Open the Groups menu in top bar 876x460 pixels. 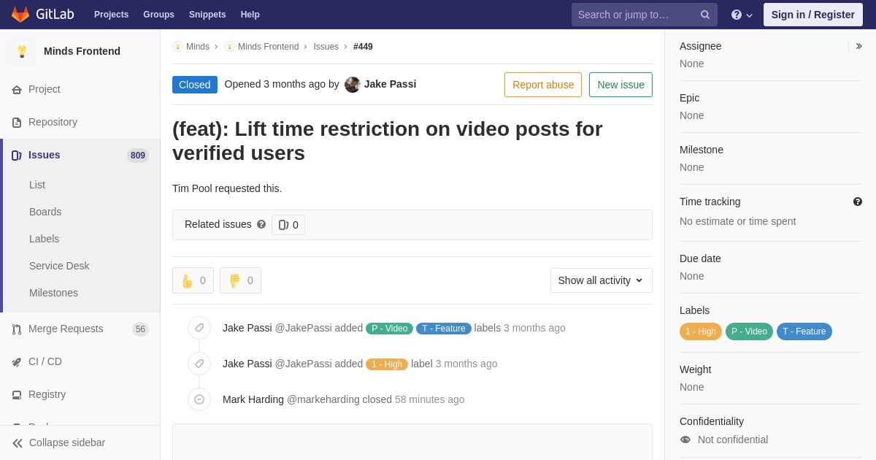(x=158, y=15)
